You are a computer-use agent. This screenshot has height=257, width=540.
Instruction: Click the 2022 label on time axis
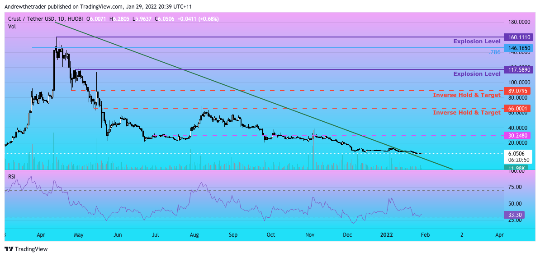pos(386,235)
